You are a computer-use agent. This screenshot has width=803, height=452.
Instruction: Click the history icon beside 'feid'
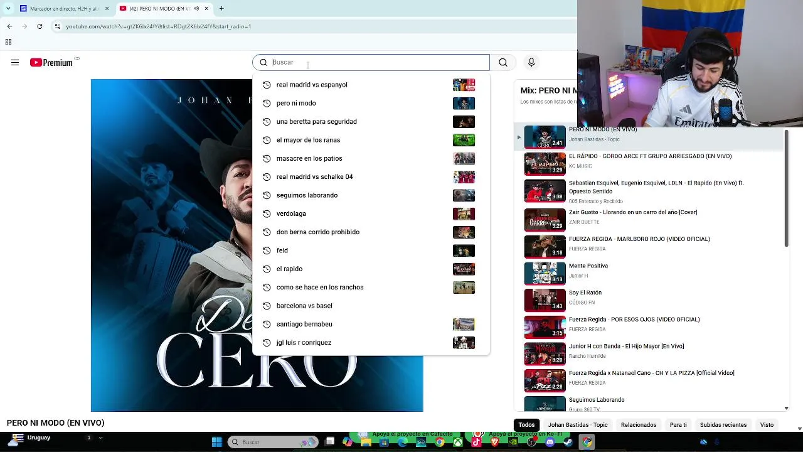coord(267,250)
